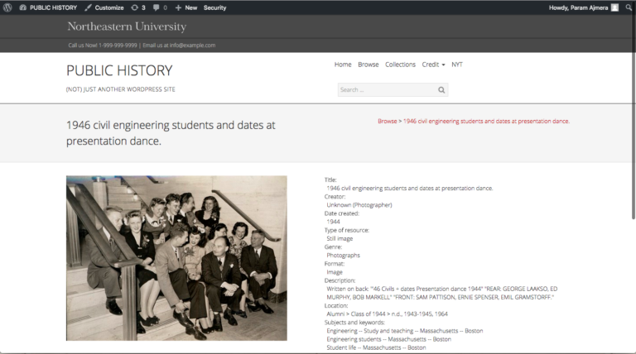Screen dimensions: 636x354
Task: Click the Browse breadcrumb link
Action: pos(387,122)
